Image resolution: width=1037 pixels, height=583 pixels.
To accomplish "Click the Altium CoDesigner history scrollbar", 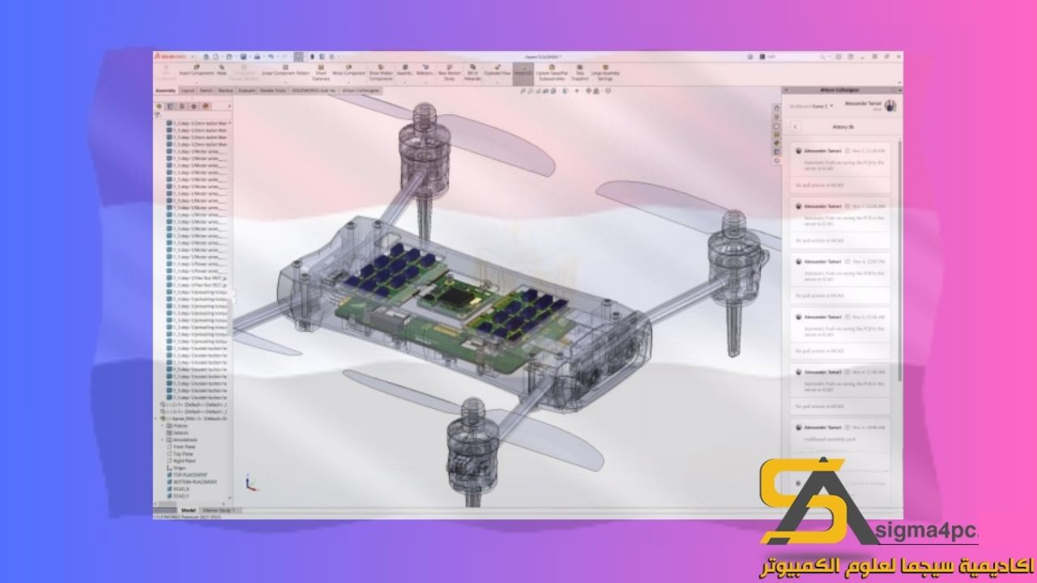I will click(900, 259).
